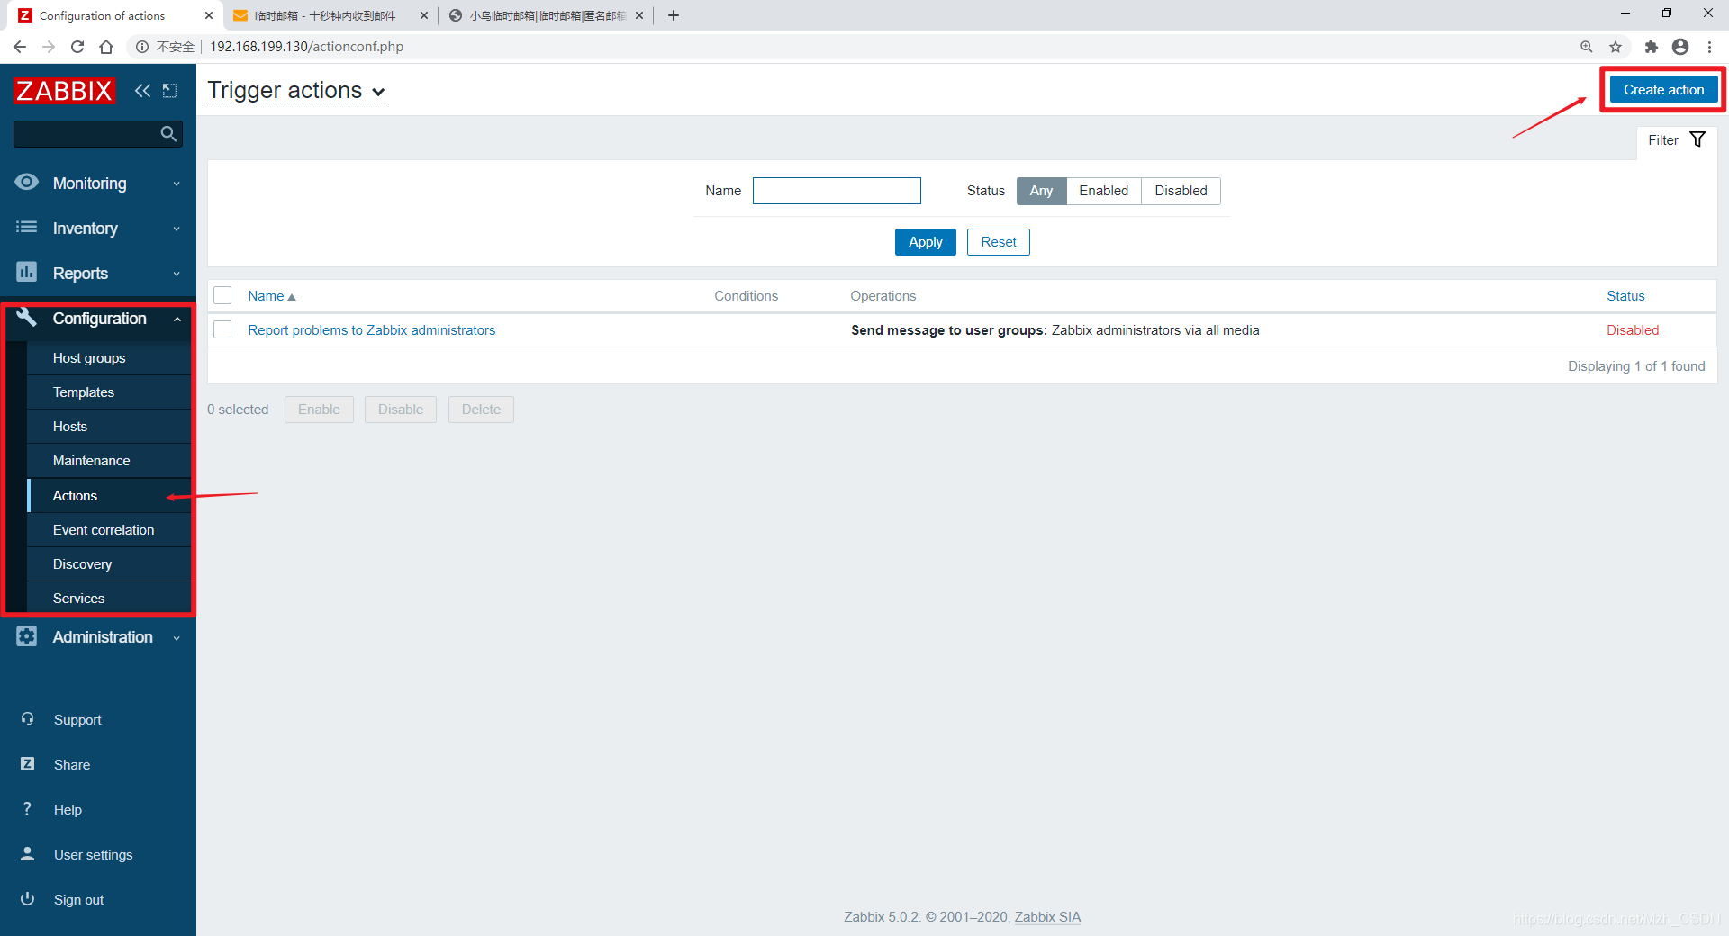Click the Filter tab label

pos(1662,140)
